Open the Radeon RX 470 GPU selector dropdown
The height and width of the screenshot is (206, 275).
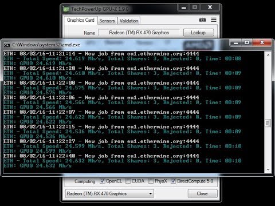(109, 193)
